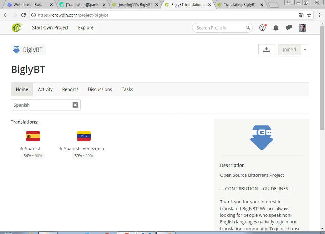The image size is (325, 234).
Task: Click the BiglyBT breadcrumb logo icon
Action: click(16, 50)
